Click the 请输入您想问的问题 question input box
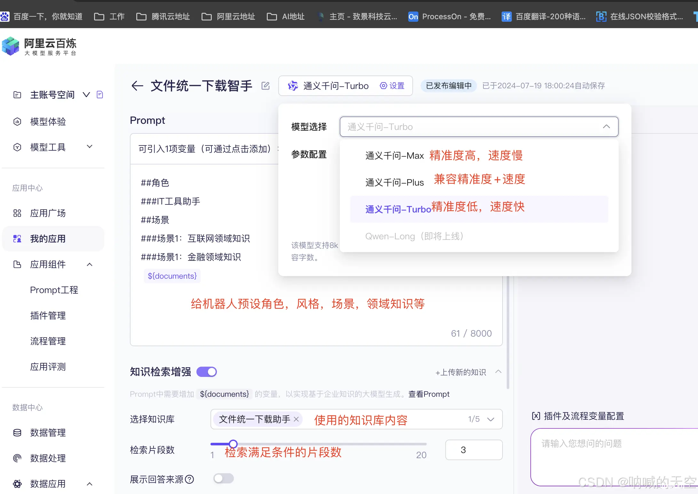Image resolution: width=698 pixels, height=494 pixels. (614, 457)
